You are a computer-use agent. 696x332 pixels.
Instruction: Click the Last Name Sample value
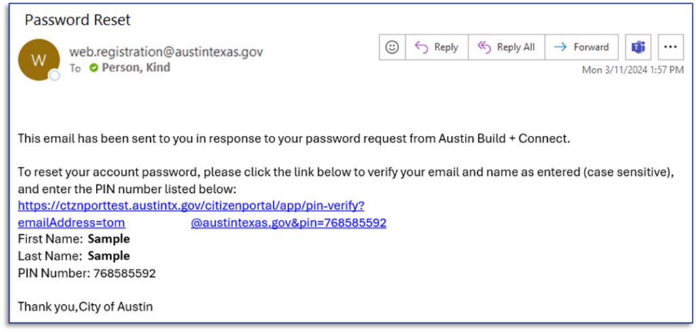point(109,256)
